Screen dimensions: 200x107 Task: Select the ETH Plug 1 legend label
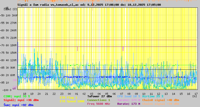click(x=69, y=98)
